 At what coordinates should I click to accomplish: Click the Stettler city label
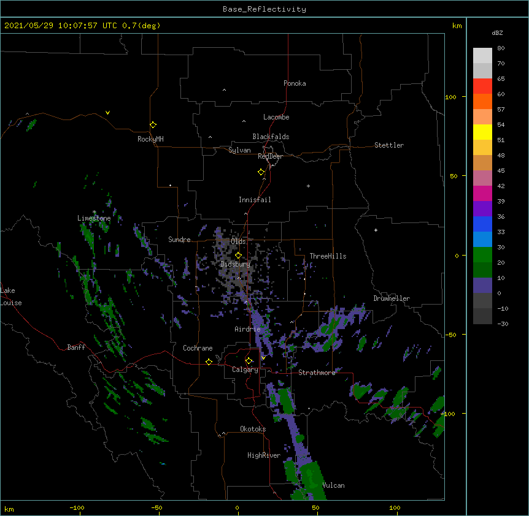tap(389, 145)
